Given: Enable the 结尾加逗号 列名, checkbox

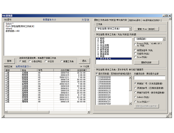Looking at the screenshot, I should point(135,50).
